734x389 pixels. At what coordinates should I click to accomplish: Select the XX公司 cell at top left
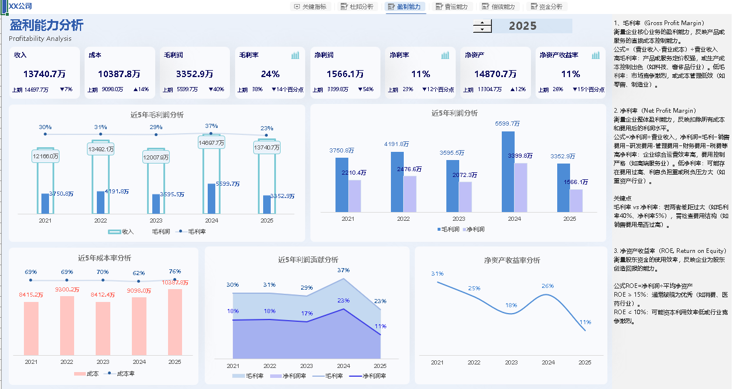[x=20, y=6]
